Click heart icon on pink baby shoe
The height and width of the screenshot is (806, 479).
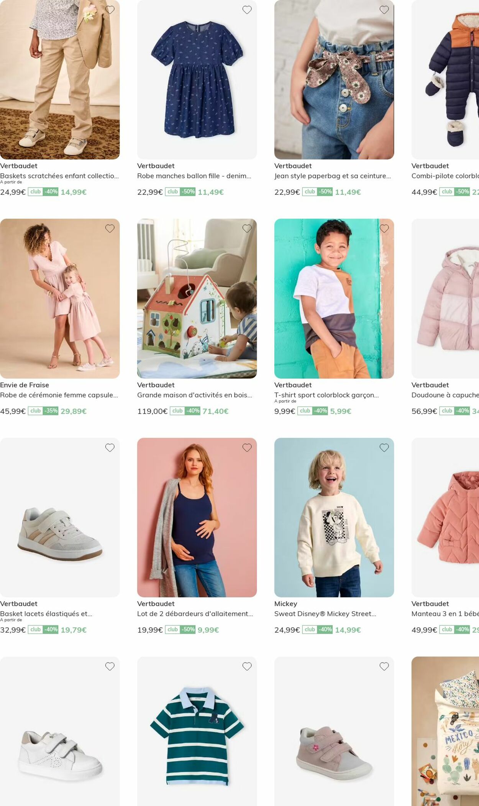click(x=384, y=666)
